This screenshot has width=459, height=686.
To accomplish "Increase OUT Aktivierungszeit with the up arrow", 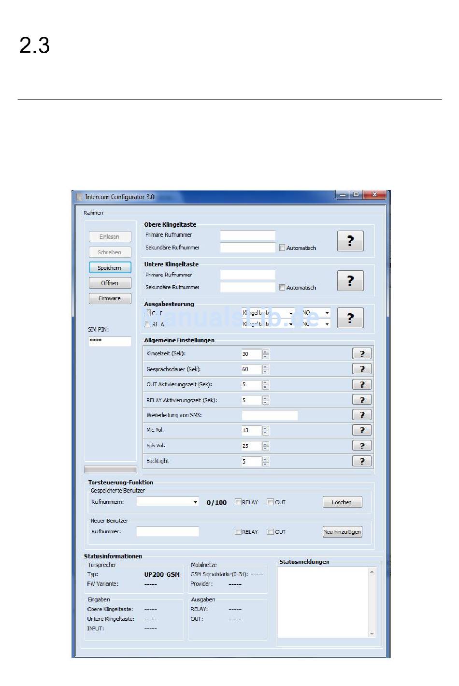I will tap(265, 382).
